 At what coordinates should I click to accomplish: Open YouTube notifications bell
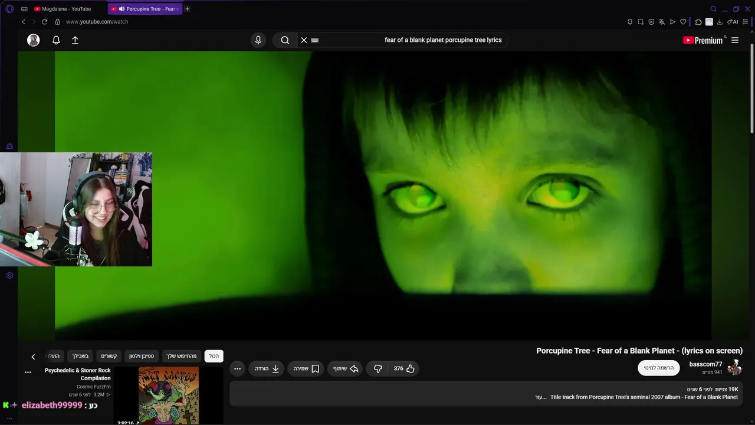tap(56, 40)
